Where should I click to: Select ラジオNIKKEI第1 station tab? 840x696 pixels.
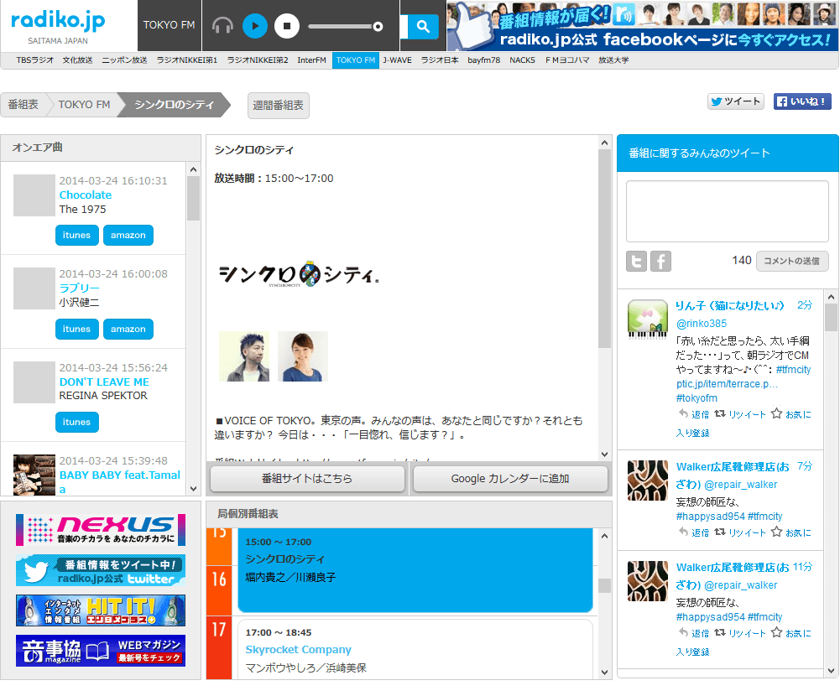tap(187, 60)
